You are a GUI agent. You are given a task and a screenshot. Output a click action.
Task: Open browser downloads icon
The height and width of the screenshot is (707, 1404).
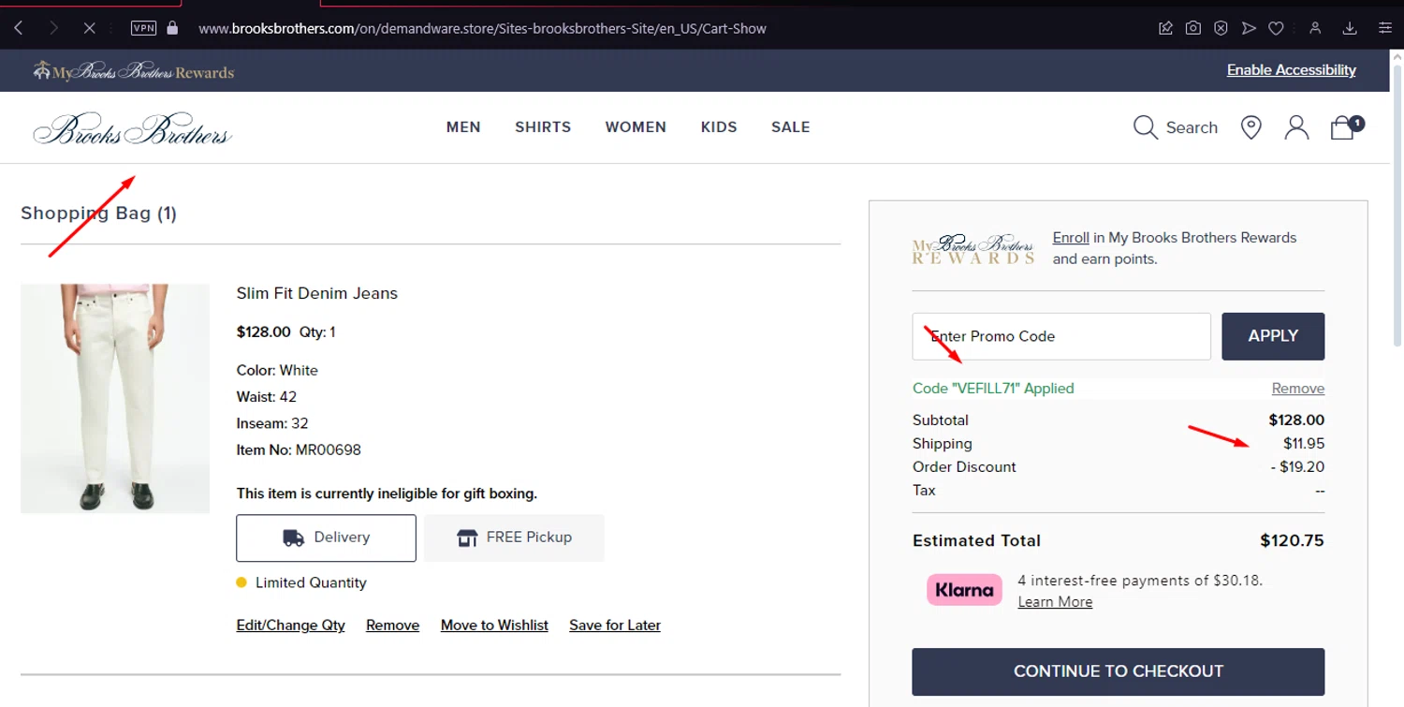1350,28
